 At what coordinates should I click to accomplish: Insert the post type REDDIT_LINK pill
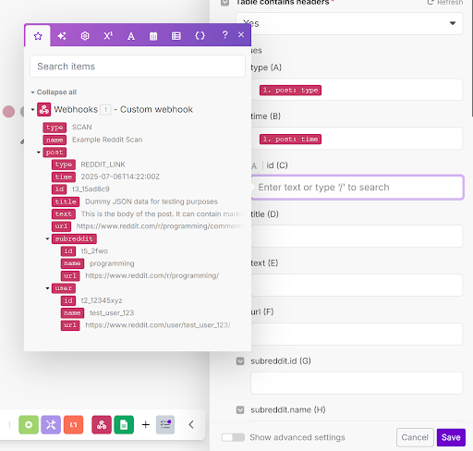[64, 165]
